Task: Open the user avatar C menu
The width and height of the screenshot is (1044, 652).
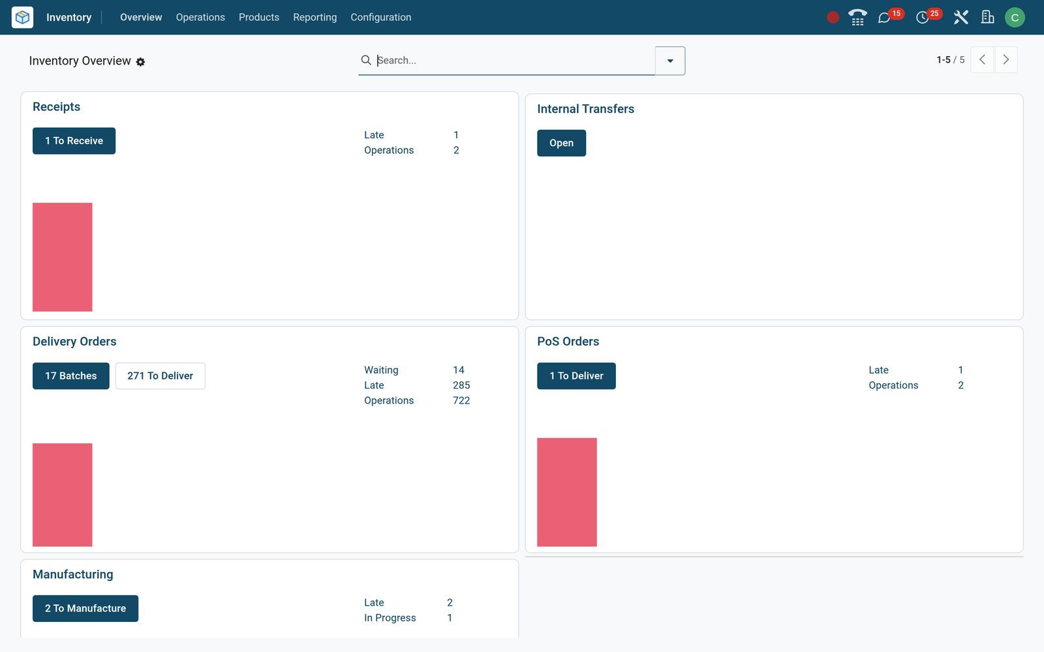Action: tap(1015, 18)
